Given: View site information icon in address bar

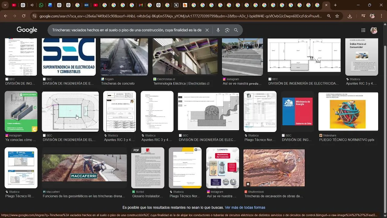Looking at the screenshot, I should pos(34,16).
